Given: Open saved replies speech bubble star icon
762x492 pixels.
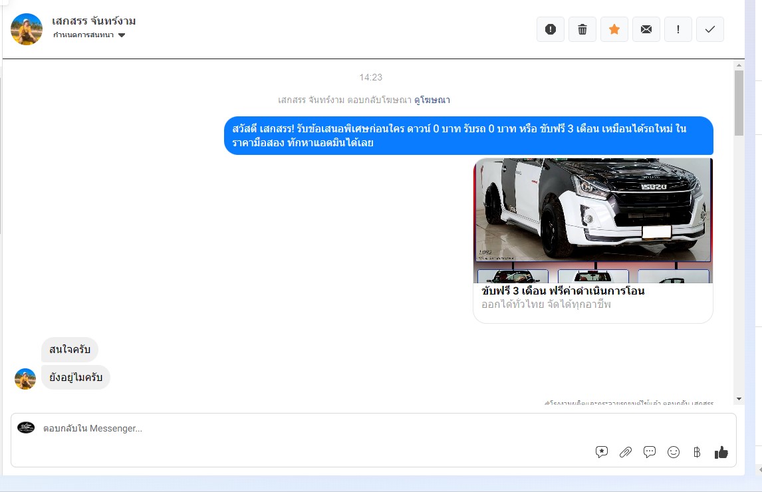Looking at the screenshot, I should coord(602,452).
